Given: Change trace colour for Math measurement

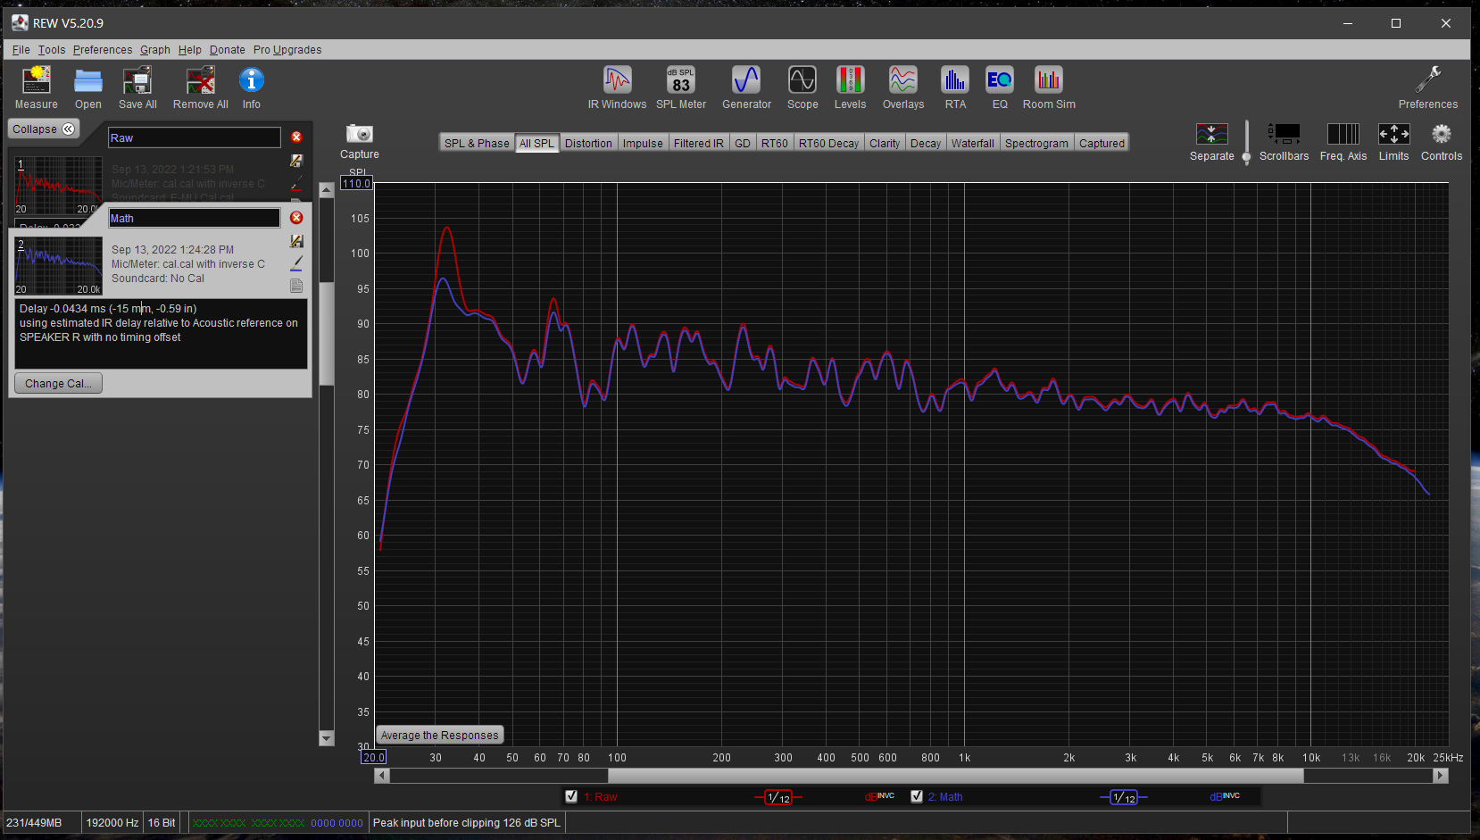Looking at the screenshot, I should pyautogui.click(x=296, y=263).
